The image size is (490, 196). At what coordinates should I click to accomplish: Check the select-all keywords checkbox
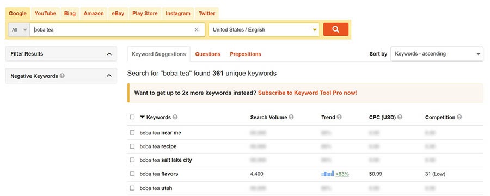coord(132,117)
